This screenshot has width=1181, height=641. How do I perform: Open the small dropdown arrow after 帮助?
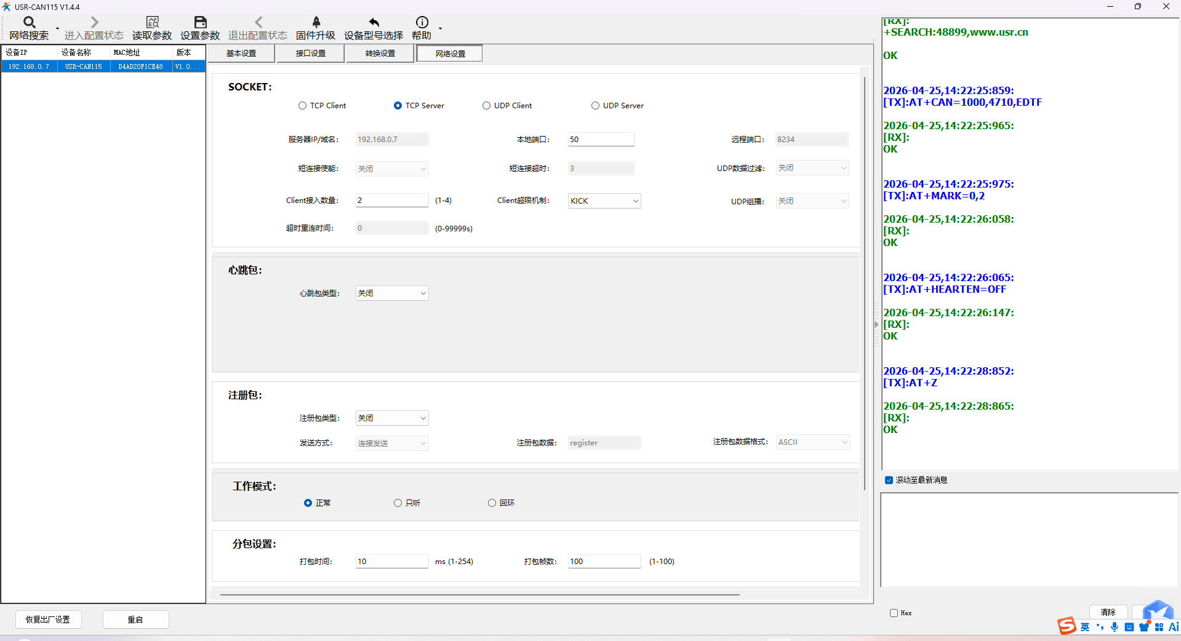click(x=440, y=28)
